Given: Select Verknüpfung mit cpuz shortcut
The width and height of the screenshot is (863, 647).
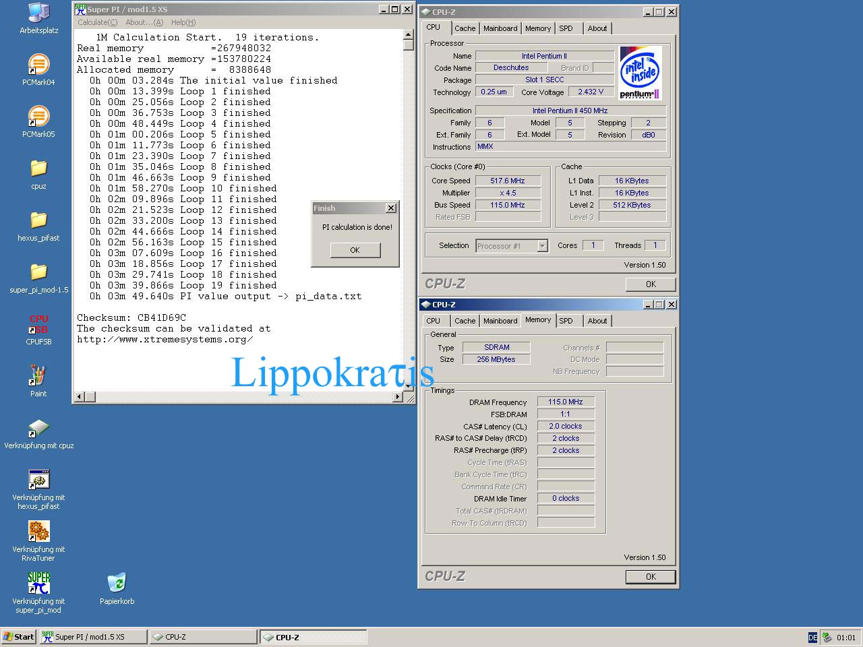Looking at the screenshot, I should tap(38, 433).
